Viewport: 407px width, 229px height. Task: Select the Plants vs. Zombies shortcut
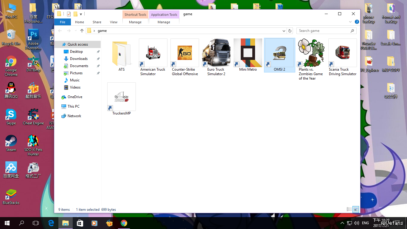point(311,53)
